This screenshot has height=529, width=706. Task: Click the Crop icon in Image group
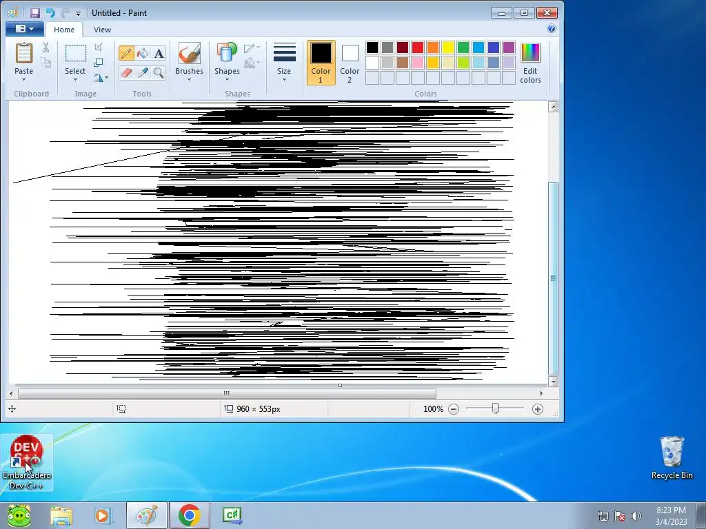pyautogui.click(x=99, y=48)
